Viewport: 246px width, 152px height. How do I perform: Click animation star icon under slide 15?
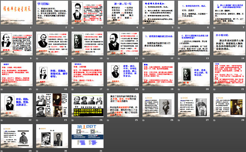[x=1, y=90]
